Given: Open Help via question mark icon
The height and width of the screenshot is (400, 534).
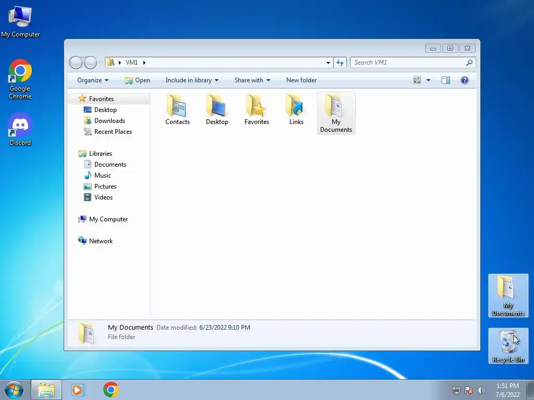Looking at the screenshot, I should click(465, 80).
